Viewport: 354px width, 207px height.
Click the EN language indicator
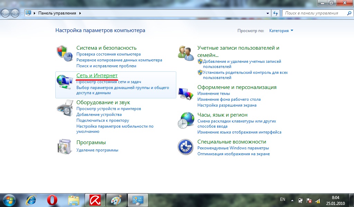pyautogui.click(x=282, y=199)
